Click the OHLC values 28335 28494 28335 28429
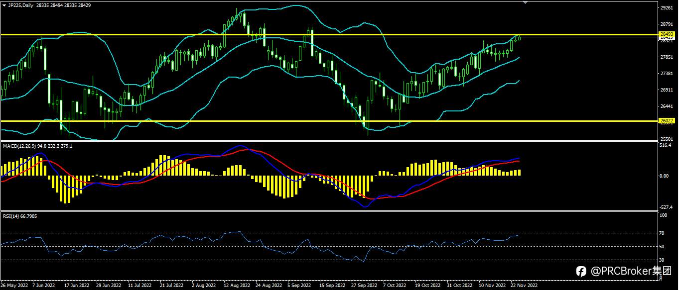679x290 pixels. (x=63, y=4)
